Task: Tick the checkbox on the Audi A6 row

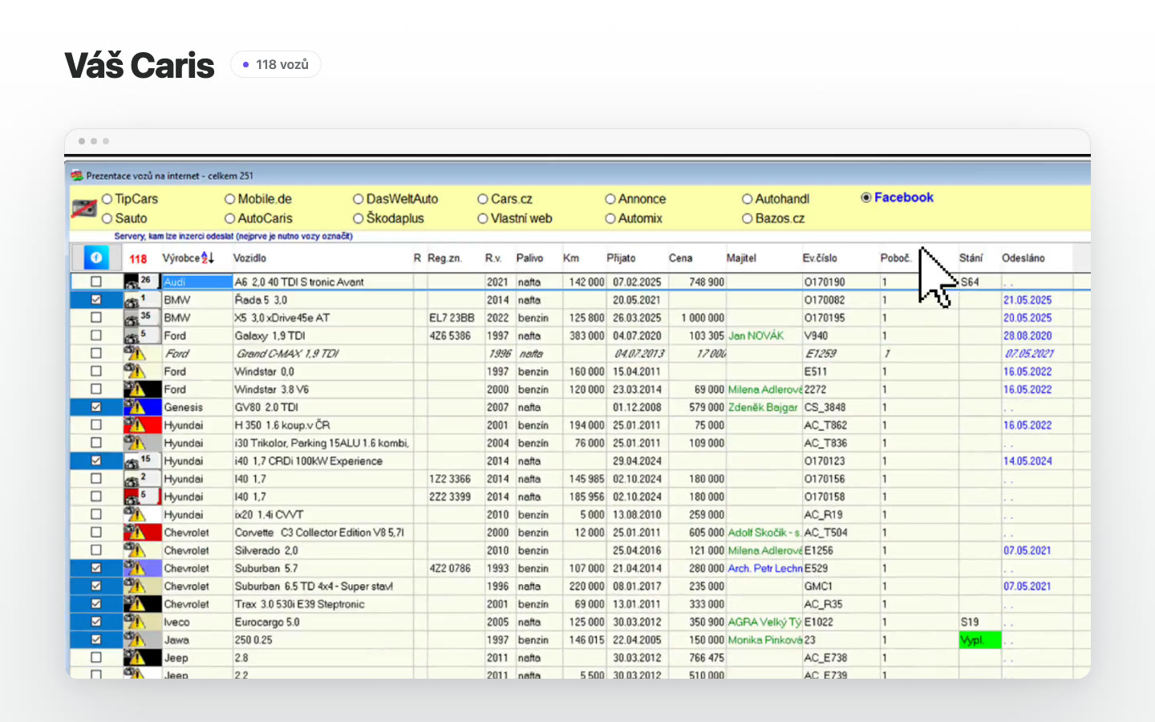Action: 96,282
